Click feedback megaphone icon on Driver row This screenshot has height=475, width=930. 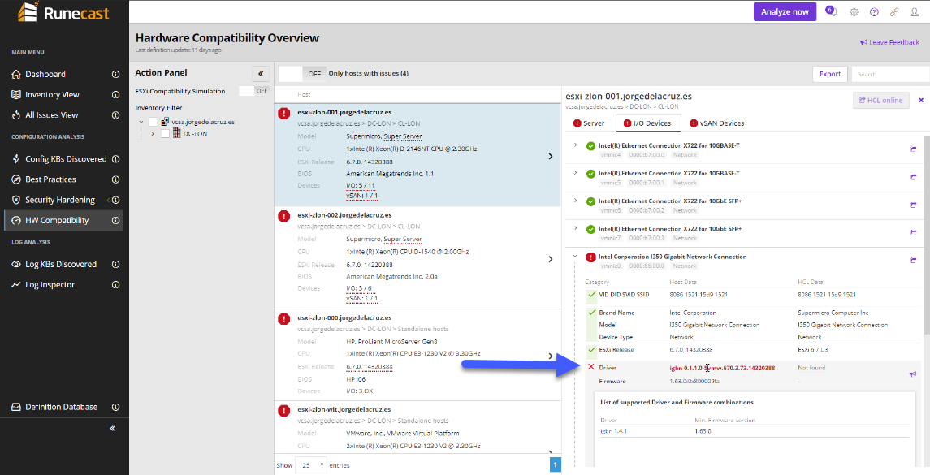point(913,374)
